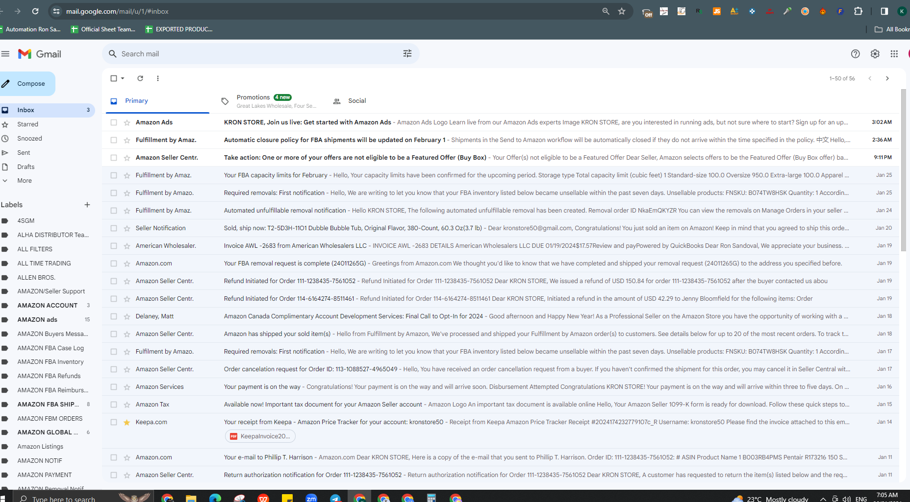Create a new label with plus icon

pyautogui.click(x=87, y=205)
